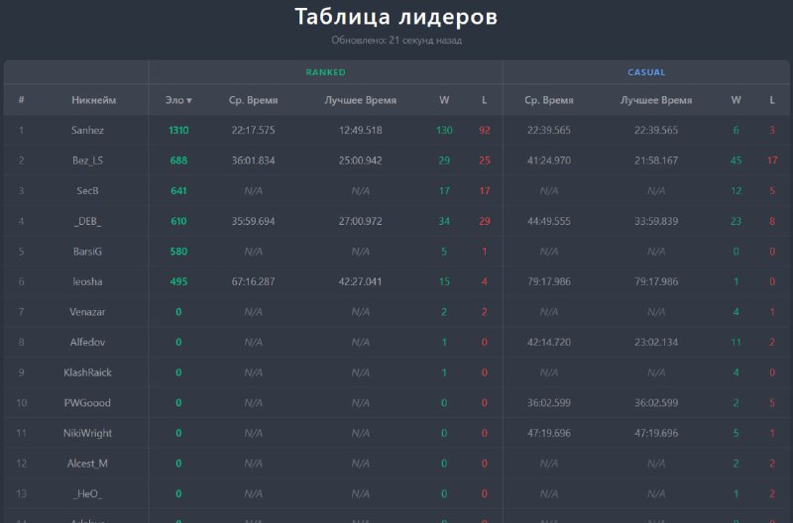This screenshot has height=523, width=793.
Task: Click the Никнейм column header
Action: (94, 100)
